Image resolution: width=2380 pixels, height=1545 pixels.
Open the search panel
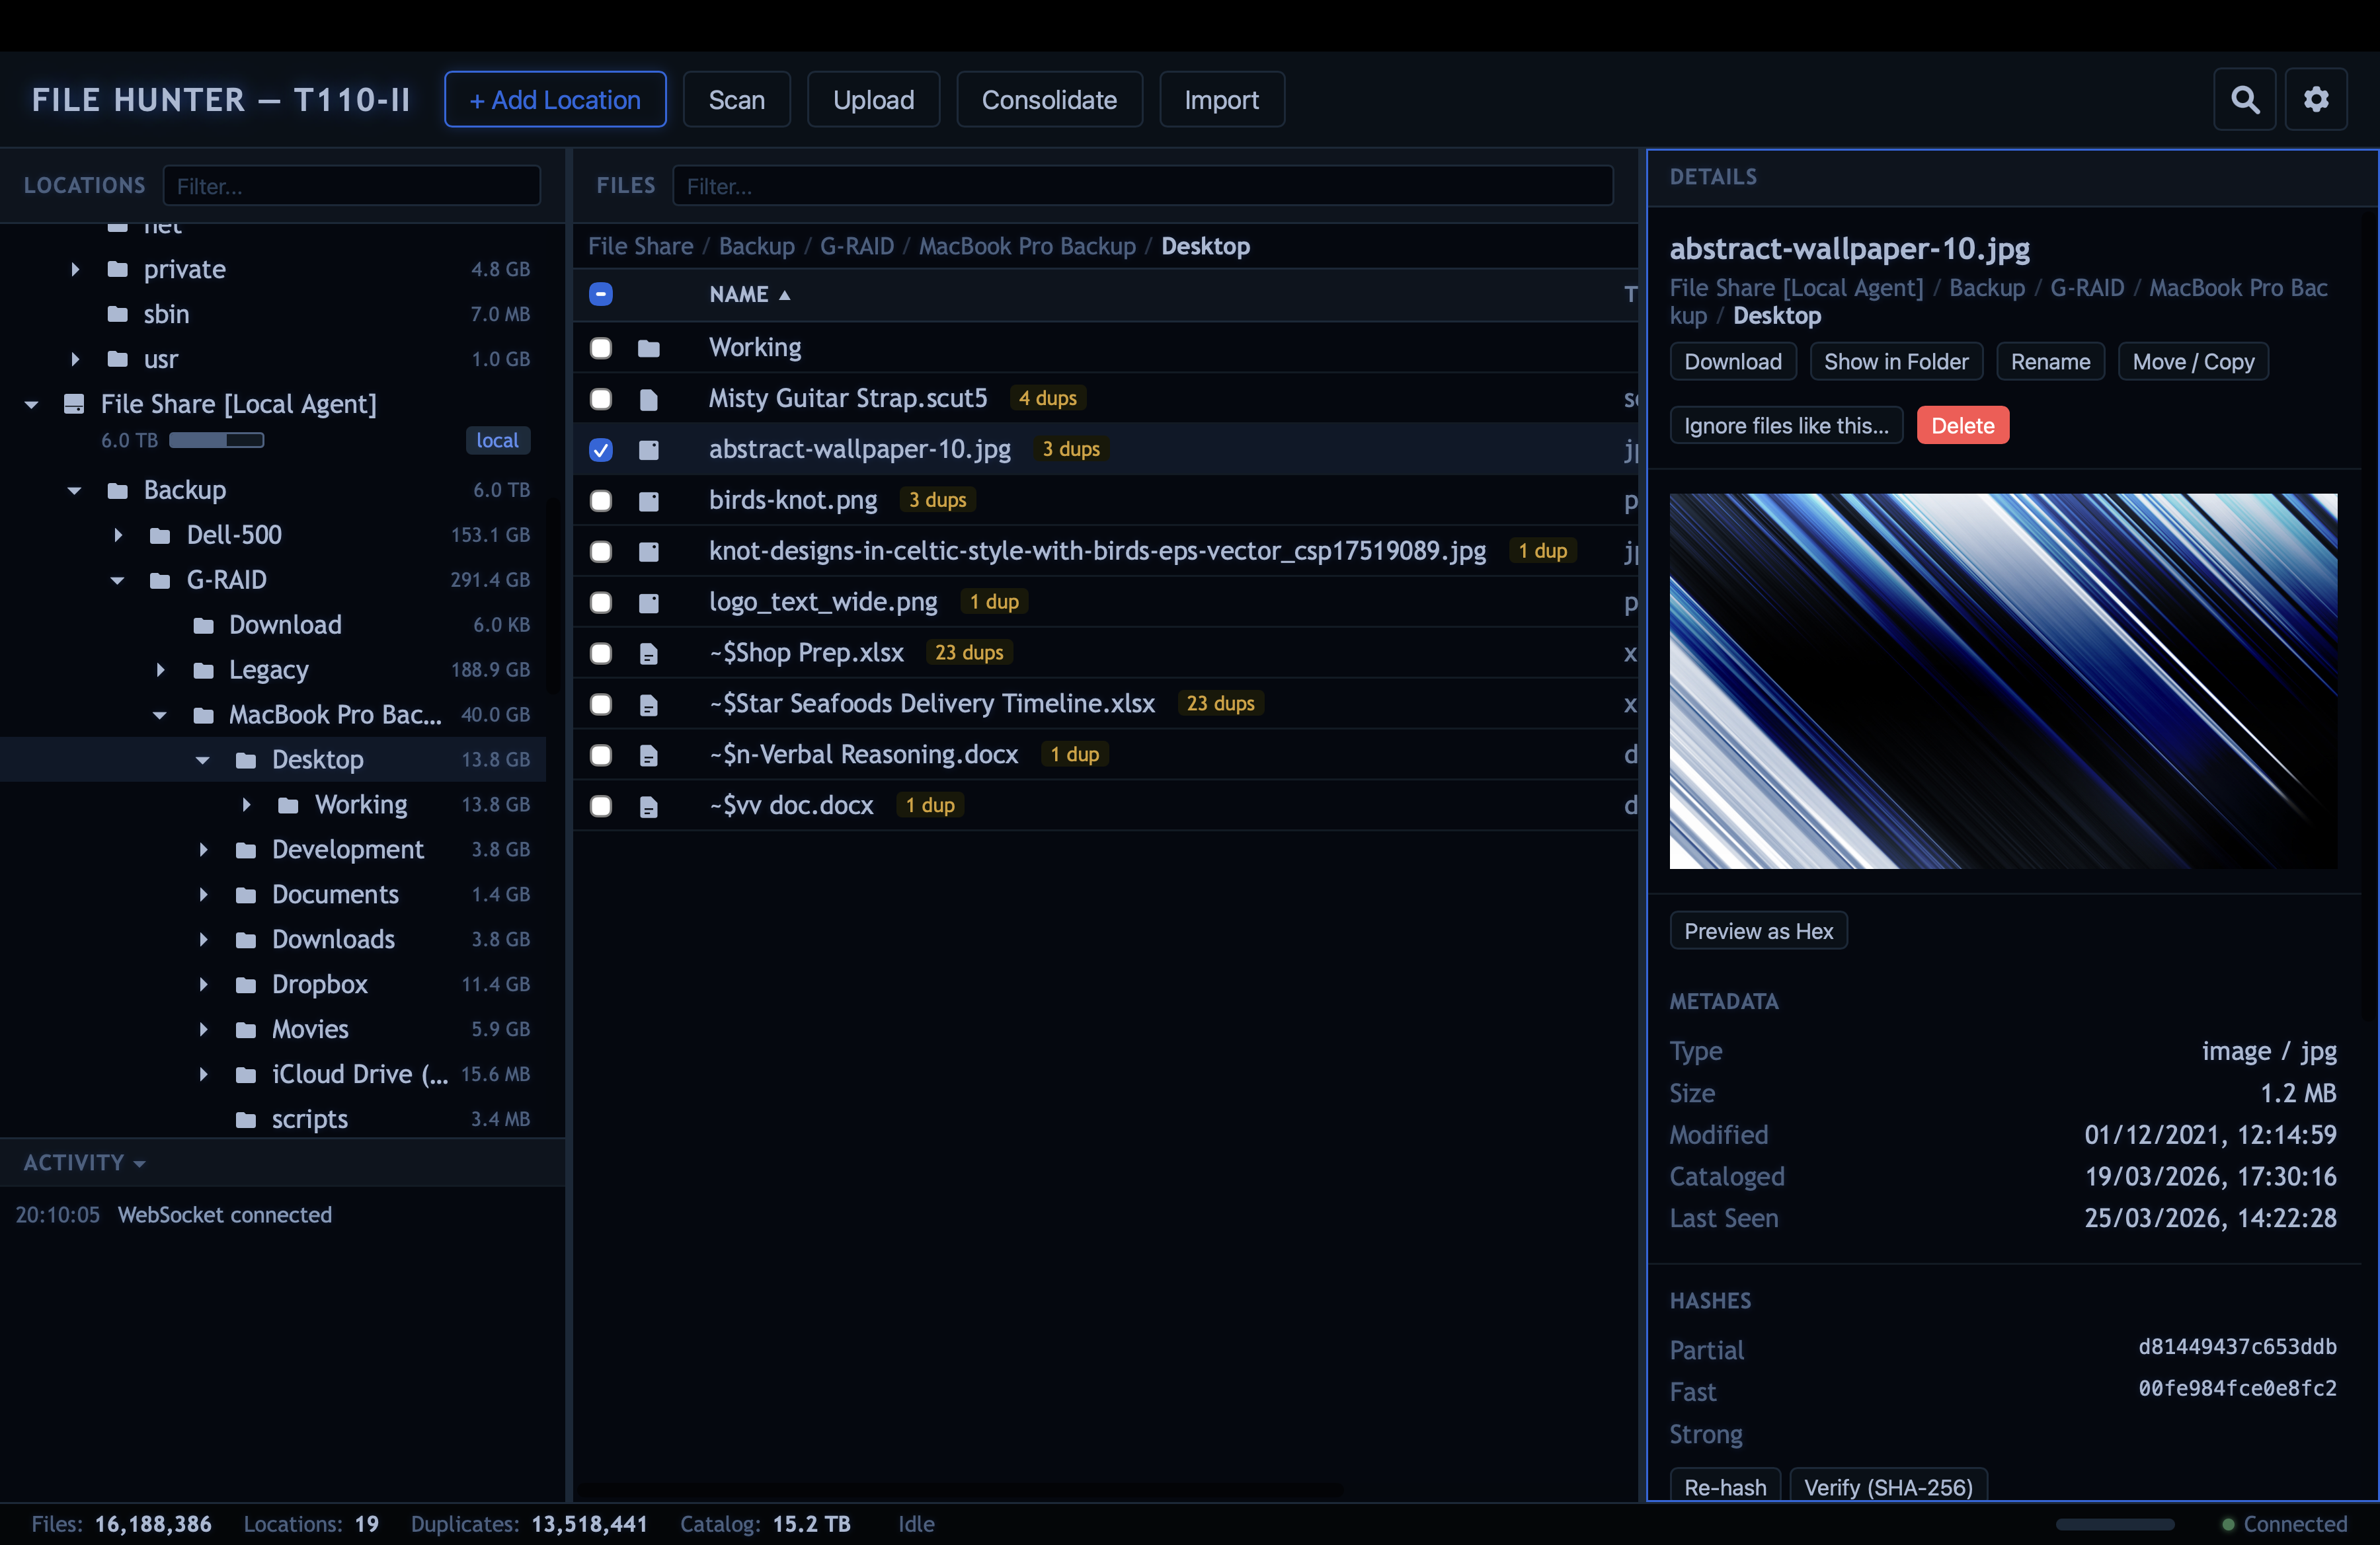pyautogui.click(x=2244, y=99)
